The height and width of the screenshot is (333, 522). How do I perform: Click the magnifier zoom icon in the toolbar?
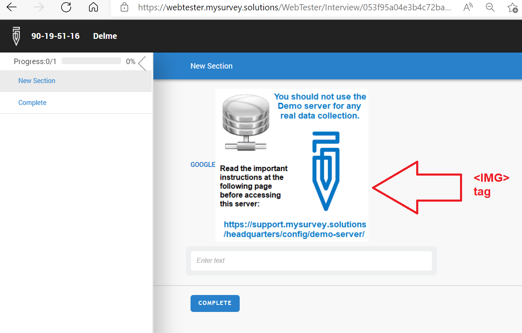[490, 7]
